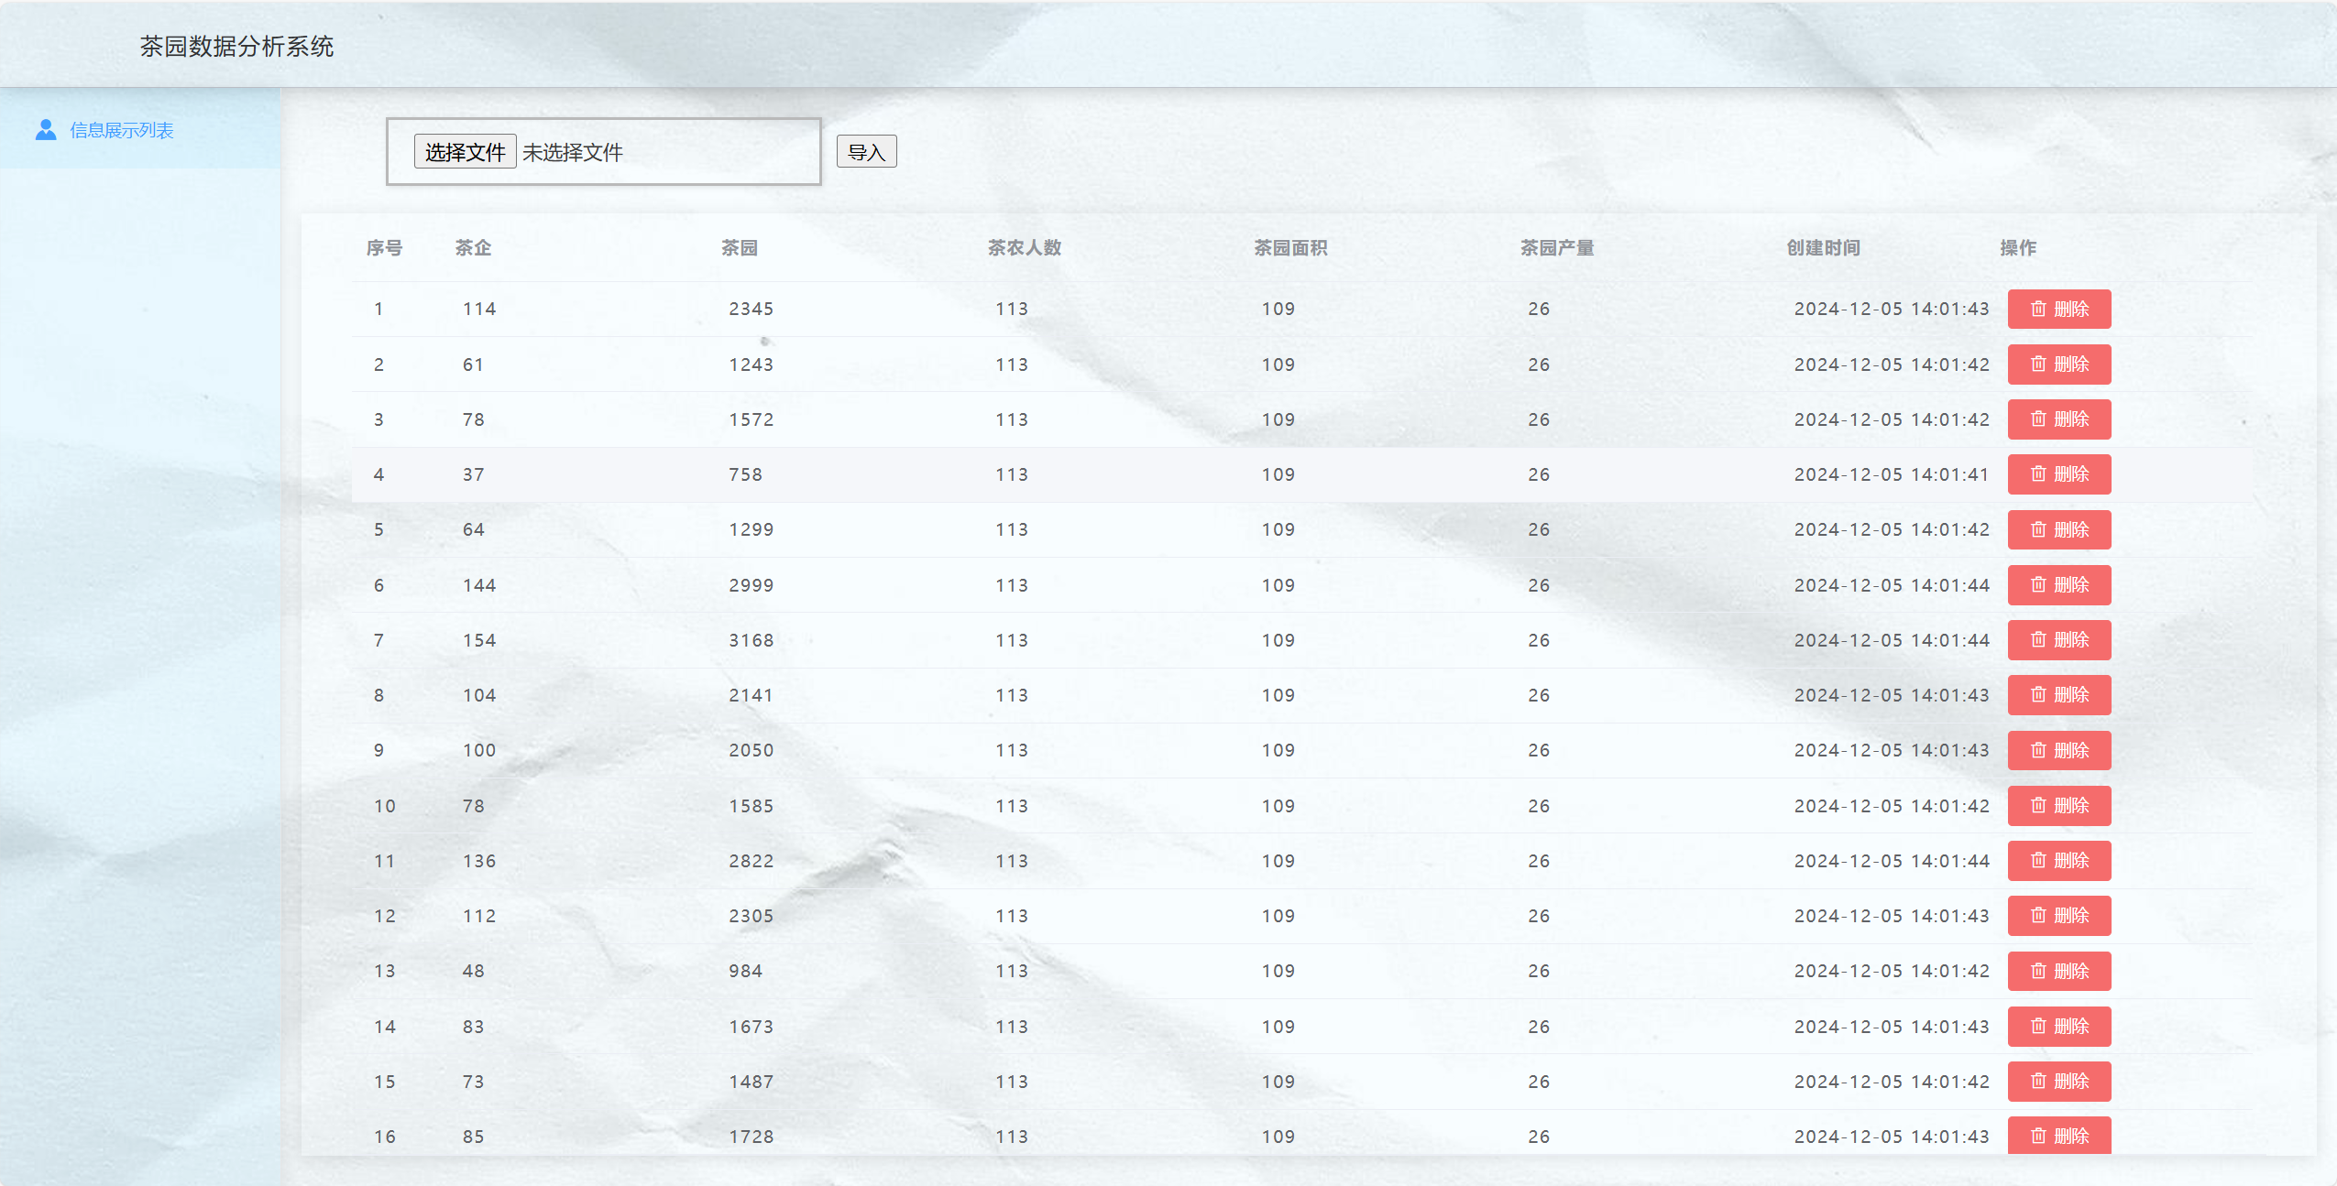Click the 茶园数据分析系统 header title
Image resolution: width=2337 pixels, height=1186 pixels.
[x=236, y=46]
